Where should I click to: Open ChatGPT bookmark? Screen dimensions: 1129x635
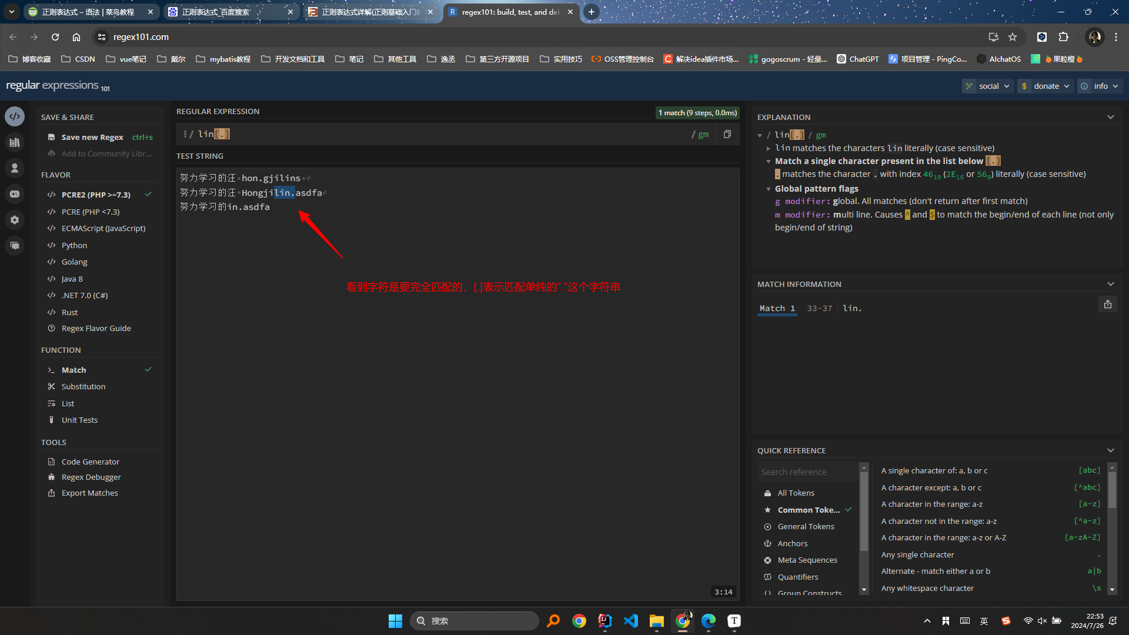[857, 59]
